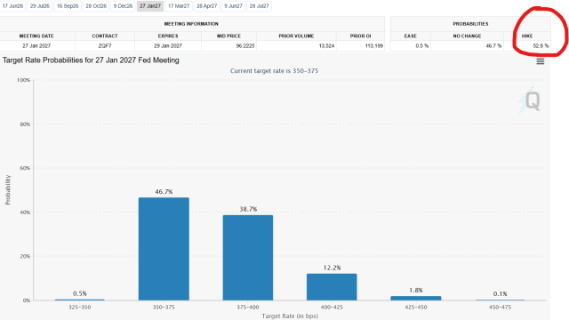Switch to the 28 Apr27 meeting tab
The height and width of the screenshot is (320, 569).
pos(207,6)
